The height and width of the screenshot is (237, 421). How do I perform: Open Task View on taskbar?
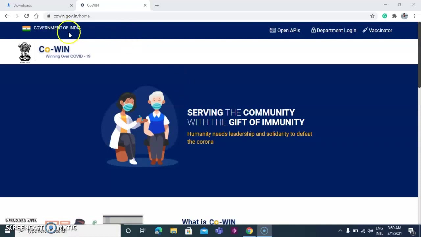click(x=143, y=231)
